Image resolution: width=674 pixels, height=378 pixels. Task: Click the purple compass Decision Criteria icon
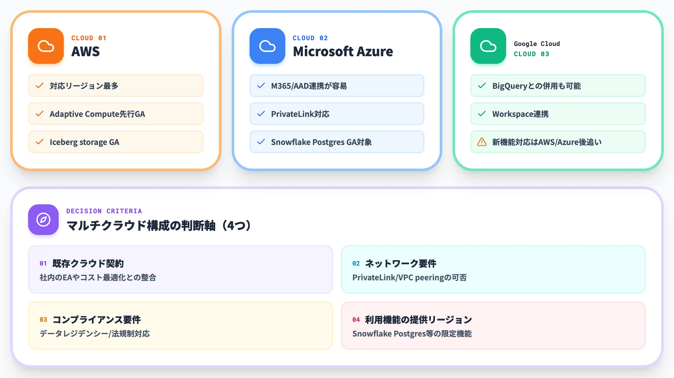coord(43,220)
